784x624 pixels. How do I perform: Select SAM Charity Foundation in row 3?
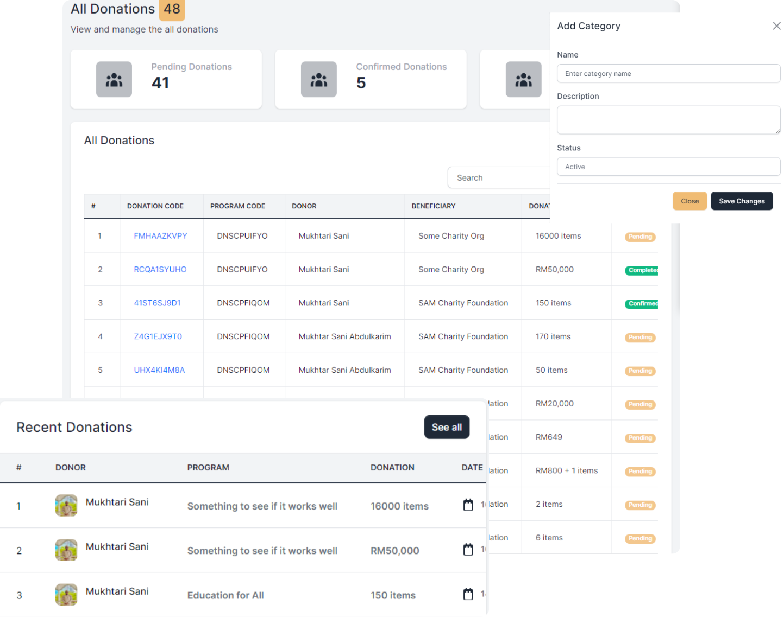point(463,303)
